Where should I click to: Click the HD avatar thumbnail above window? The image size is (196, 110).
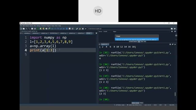[98, 11]
